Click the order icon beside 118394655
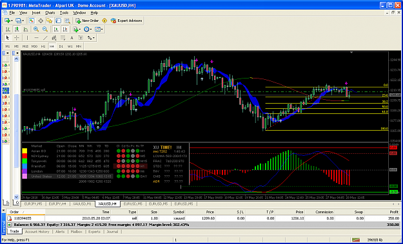Viewport: 403px width, 244px height. 9,218
